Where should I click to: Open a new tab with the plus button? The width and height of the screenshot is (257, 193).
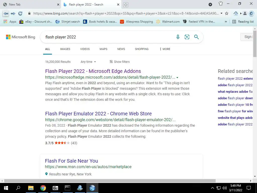click(125, 5)
